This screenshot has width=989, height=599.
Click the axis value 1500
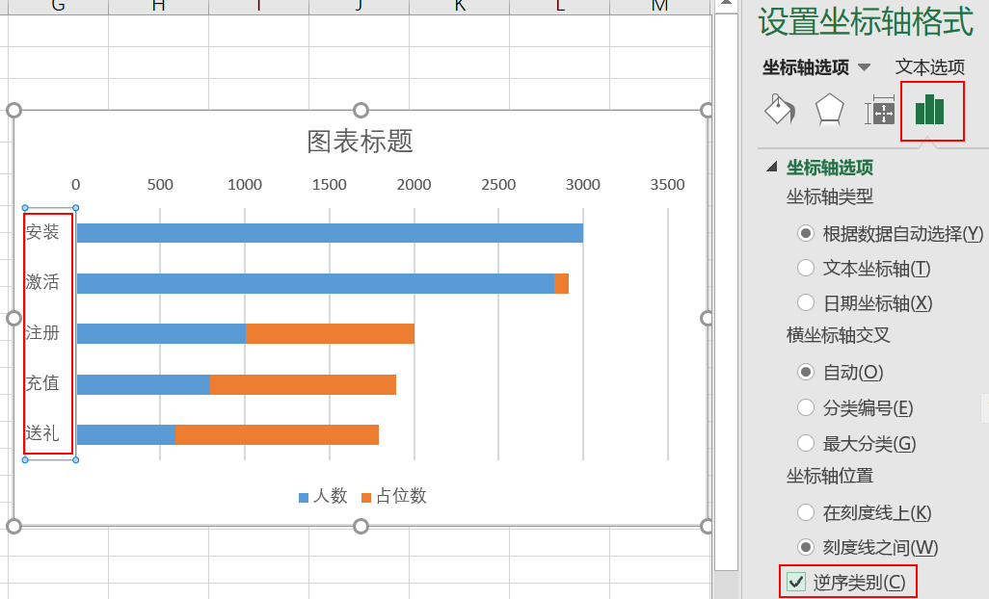330,185
